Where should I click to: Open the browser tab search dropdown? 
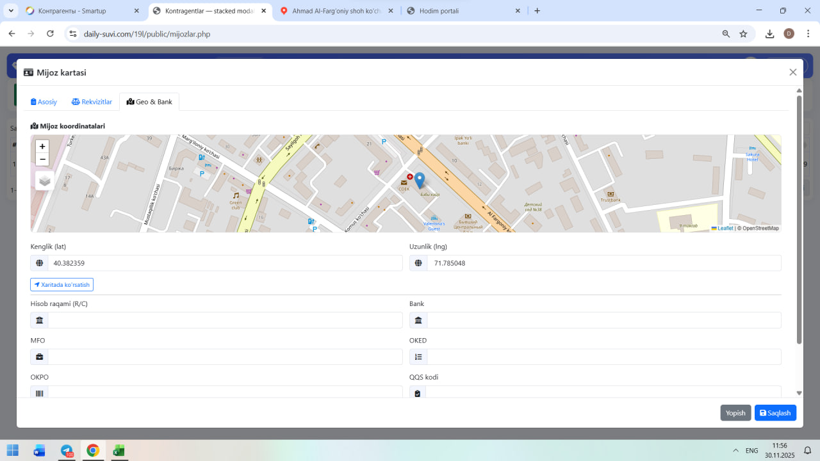pos(11,11)
